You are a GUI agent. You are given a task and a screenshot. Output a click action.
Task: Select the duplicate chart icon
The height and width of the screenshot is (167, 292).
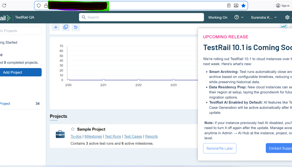(66, 27)
